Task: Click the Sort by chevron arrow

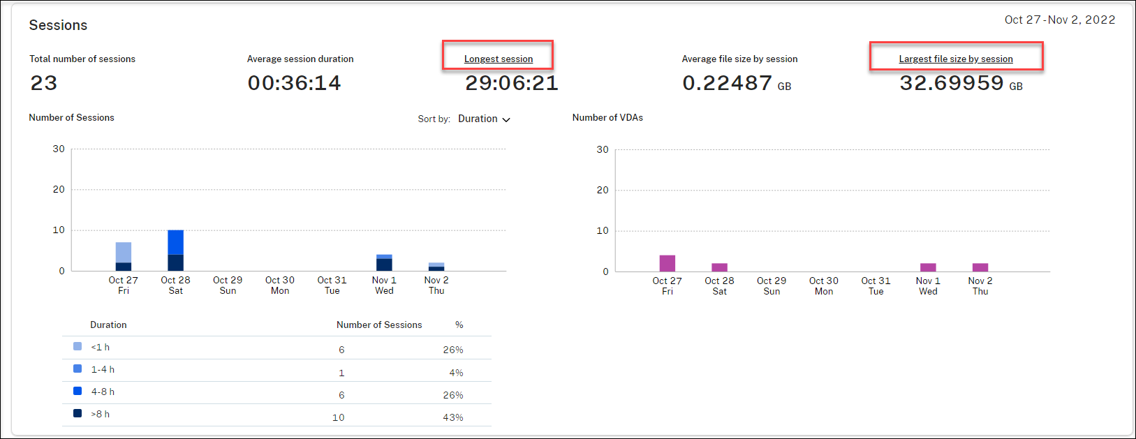Action: 506,119
